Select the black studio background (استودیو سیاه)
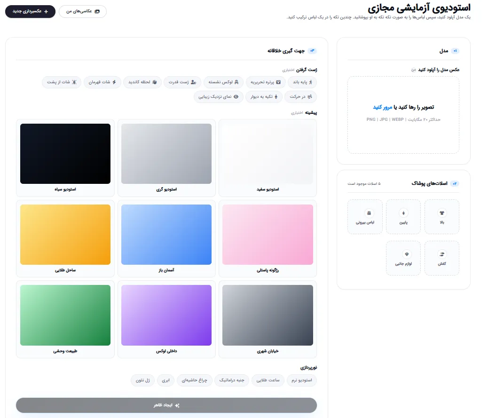488x418 pixels. [x=65, y=158]
